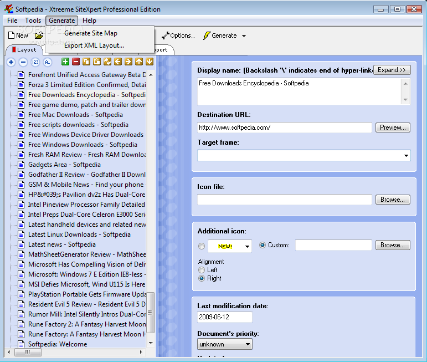
Task: Click the round 123 numbering icon
Action: (35, 62)
